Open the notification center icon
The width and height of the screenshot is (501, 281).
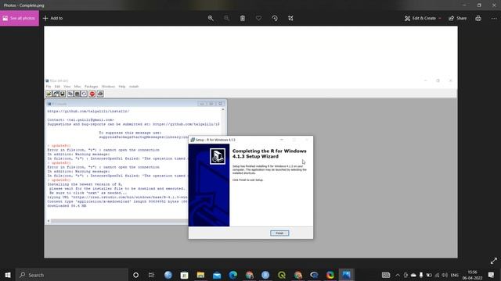[x=491, y=275]
